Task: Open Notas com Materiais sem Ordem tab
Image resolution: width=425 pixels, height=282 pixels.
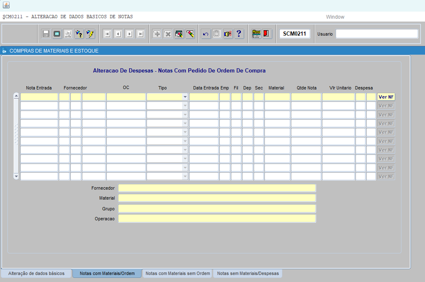Action: (x=178, y=273)
